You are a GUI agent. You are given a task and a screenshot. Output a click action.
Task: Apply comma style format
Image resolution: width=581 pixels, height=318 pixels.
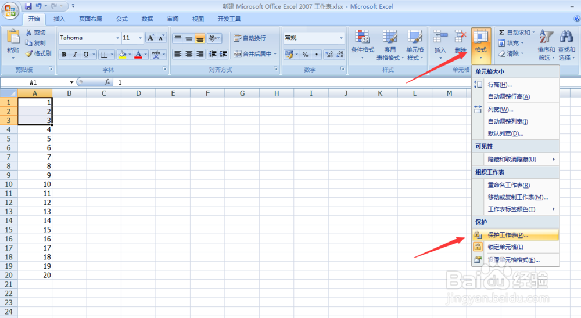(317, 55)
